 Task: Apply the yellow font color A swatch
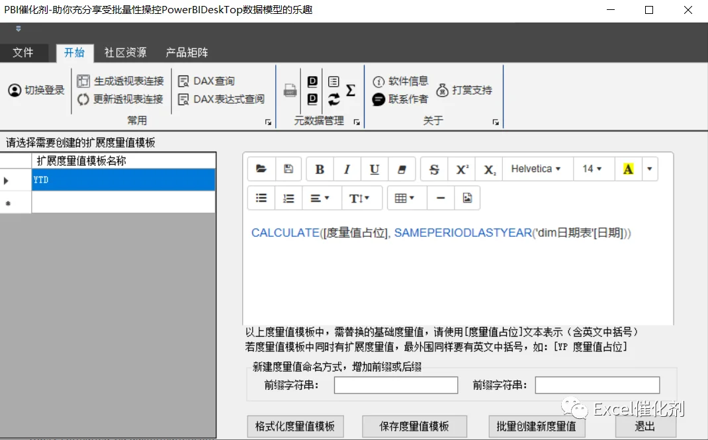[x=628, y=169]
